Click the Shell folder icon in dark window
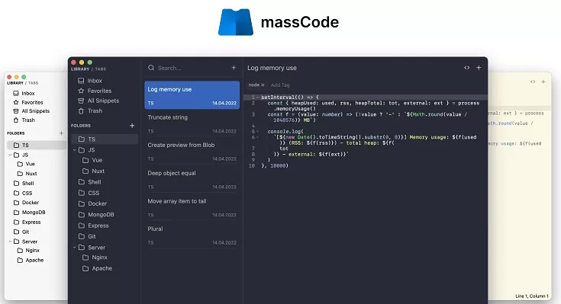The width and height of the screenshot is (561, 304). coord(82,182)
